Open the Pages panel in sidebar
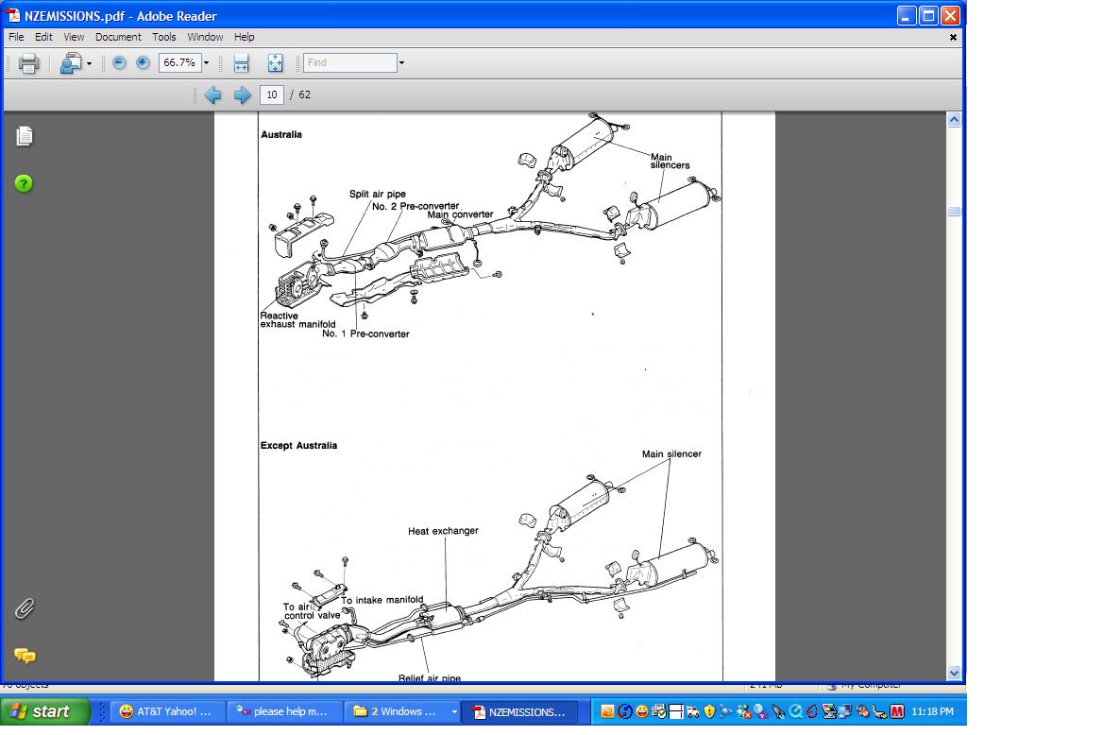The width and height of the screenshot is (1103, 735). click(25, 136)
